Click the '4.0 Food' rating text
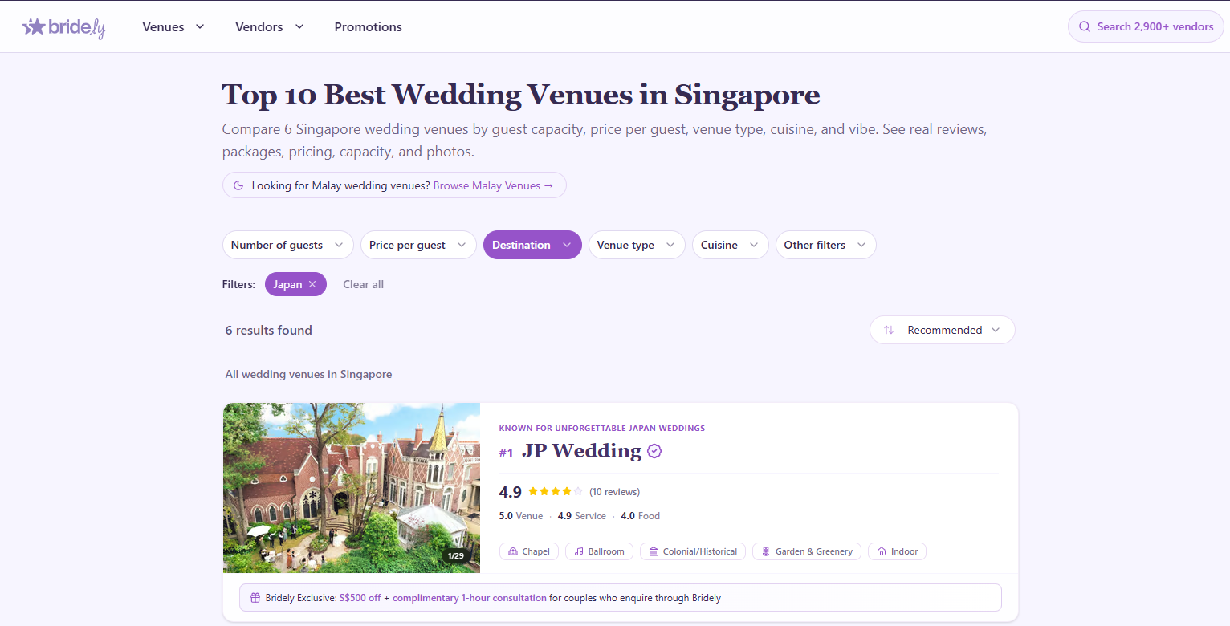 tap(641, 516)
